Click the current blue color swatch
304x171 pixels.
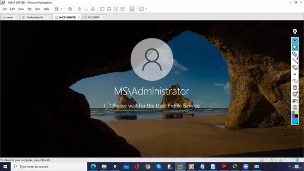click(x=294, y=121)
